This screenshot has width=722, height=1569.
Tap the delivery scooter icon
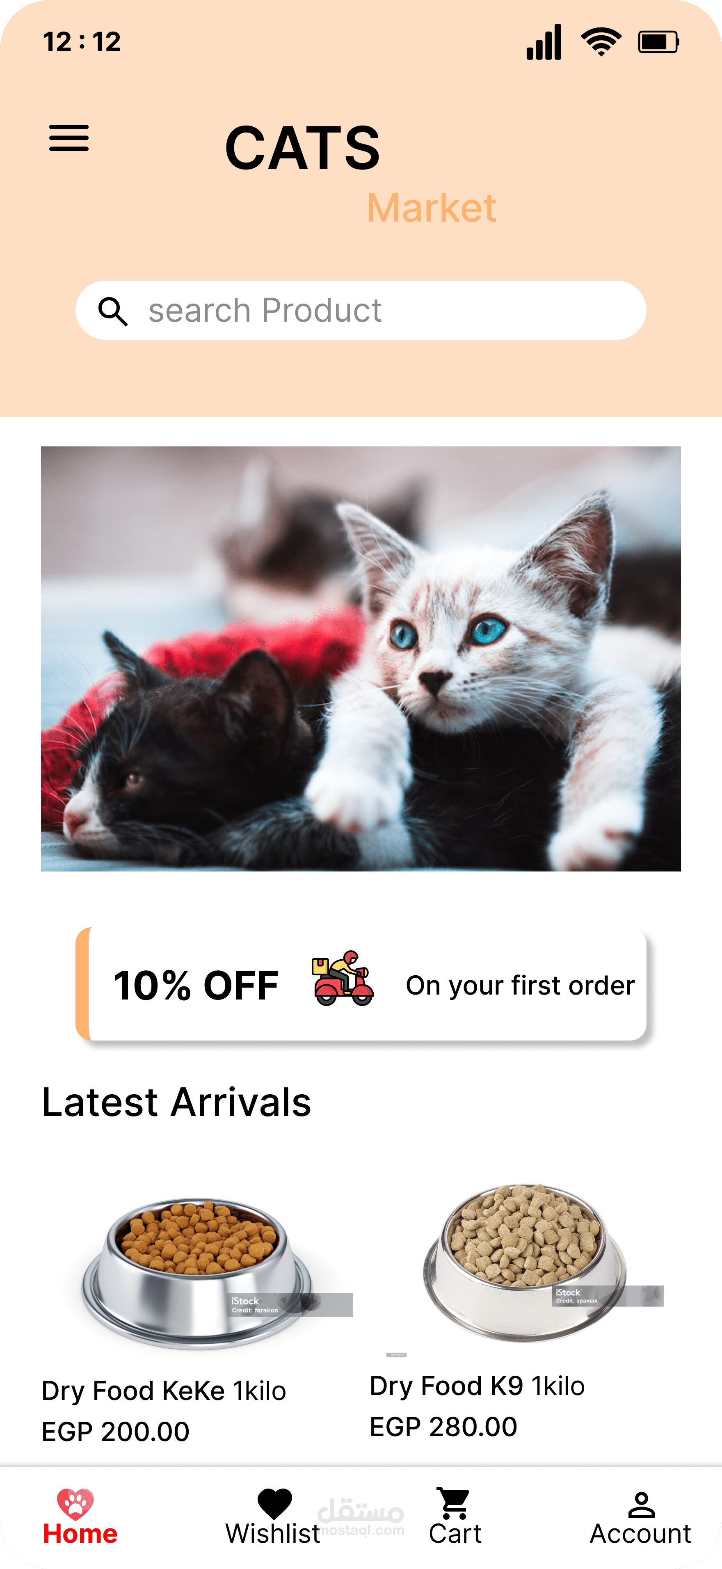(x=343, y=978)
